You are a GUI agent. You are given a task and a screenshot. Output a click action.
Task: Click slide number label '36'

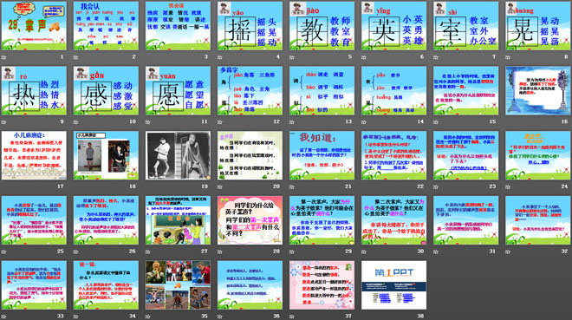point(276,316)
